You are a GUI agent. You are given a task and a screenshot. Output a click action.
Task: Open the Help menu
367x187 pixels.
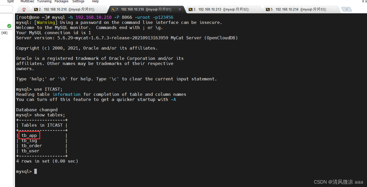pyautogui.click(x=95, y=1)
